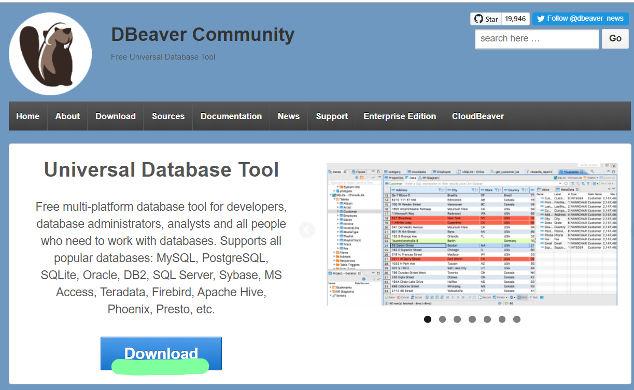This screenshot has width=634, height=390.
Task: Click the 'Free Universal Database Tool' tagline
Action: pyautogui.click(x=163, y=57)
